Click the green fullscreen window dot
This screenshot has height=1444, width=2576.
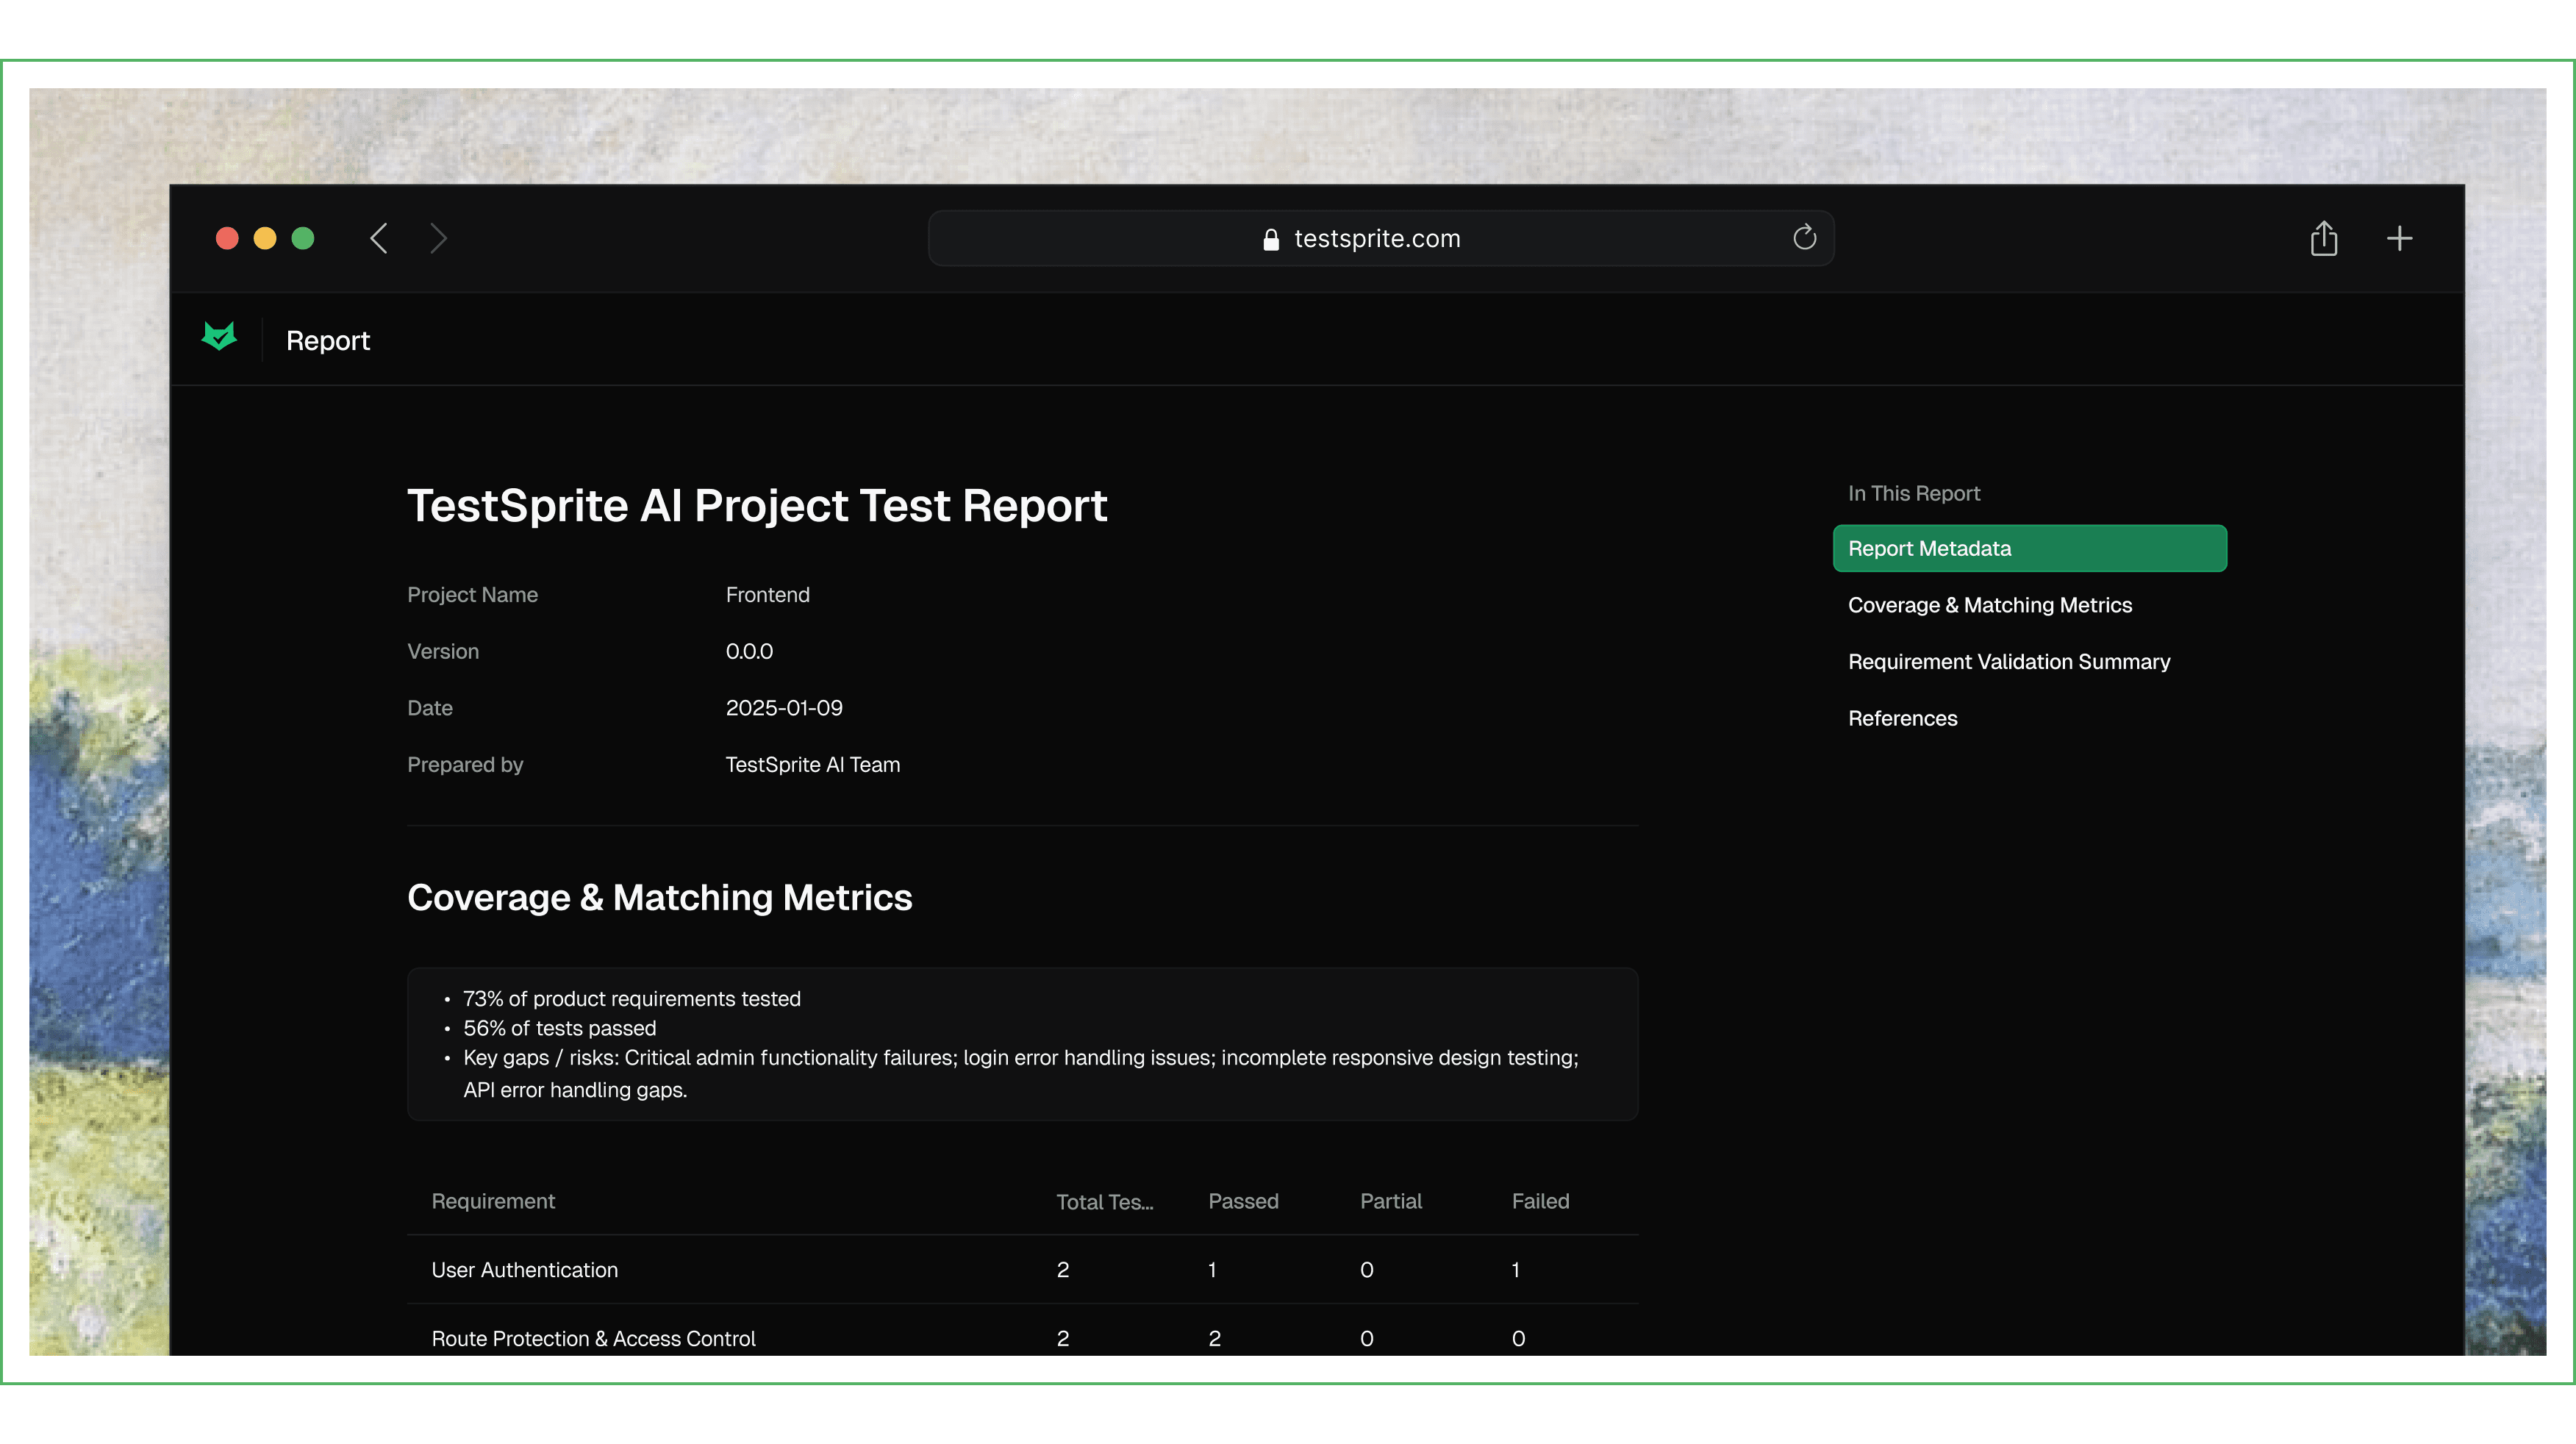[303, 239]
